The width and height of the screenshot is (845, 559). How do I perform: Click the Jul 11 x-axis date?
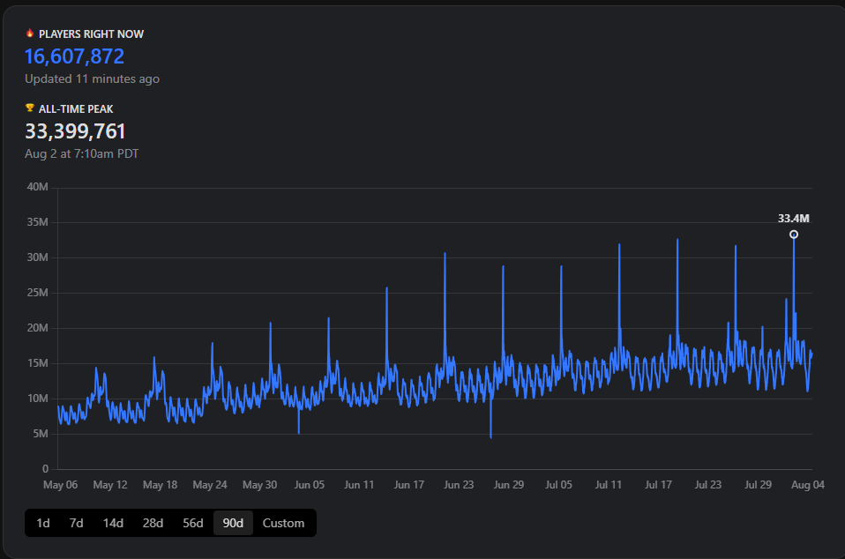(609, 485)
